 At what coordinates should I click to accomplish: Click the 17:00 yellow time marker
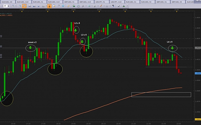coord(22,12)
